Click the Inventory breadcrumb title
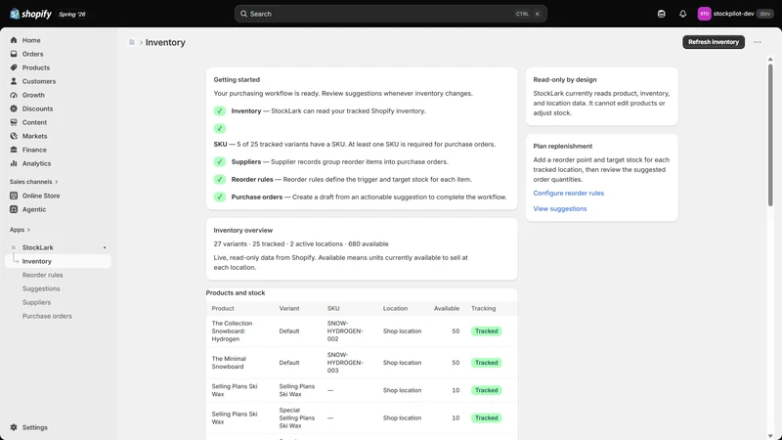Viewport: 782px width, 440px height. pos(165,42)
